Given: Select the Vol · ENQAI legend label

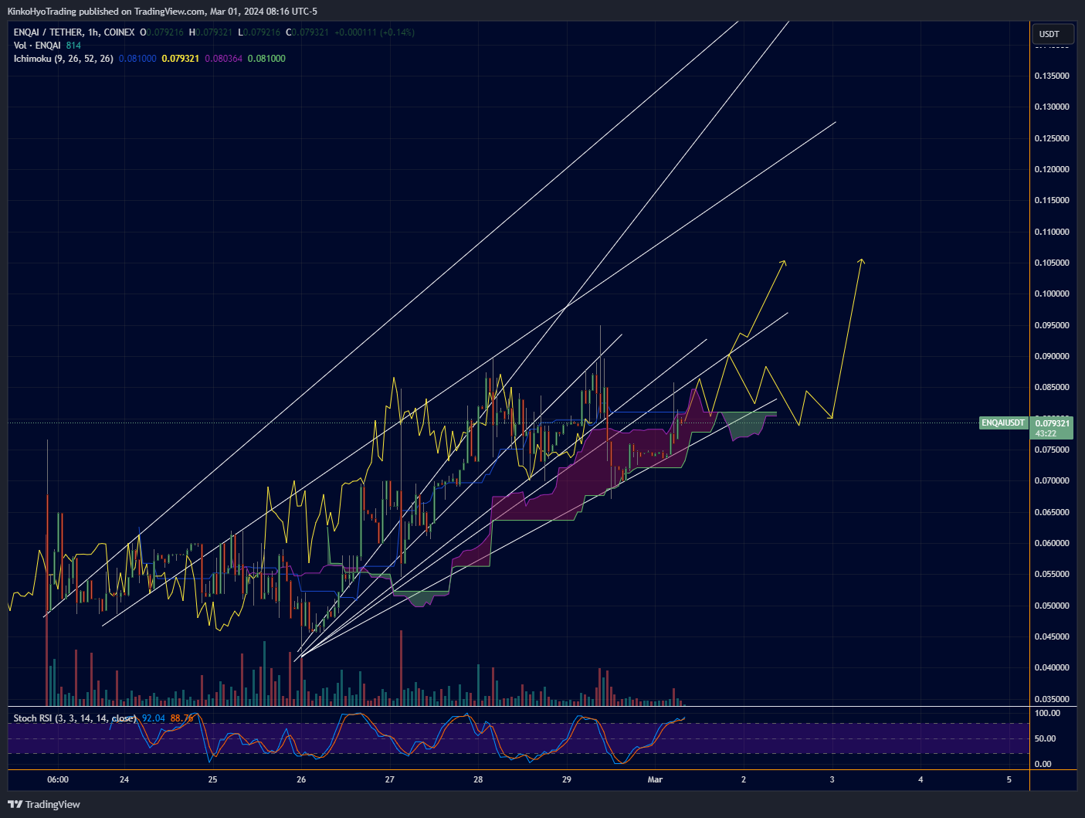Looking at the screenshot, I should (x=37, y=46).
